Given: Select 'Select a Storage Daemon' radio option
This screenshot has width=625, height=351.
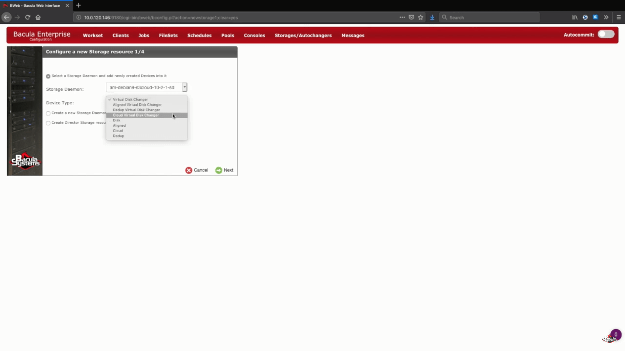Looking at the screenshot, I should tap(48, 76).
